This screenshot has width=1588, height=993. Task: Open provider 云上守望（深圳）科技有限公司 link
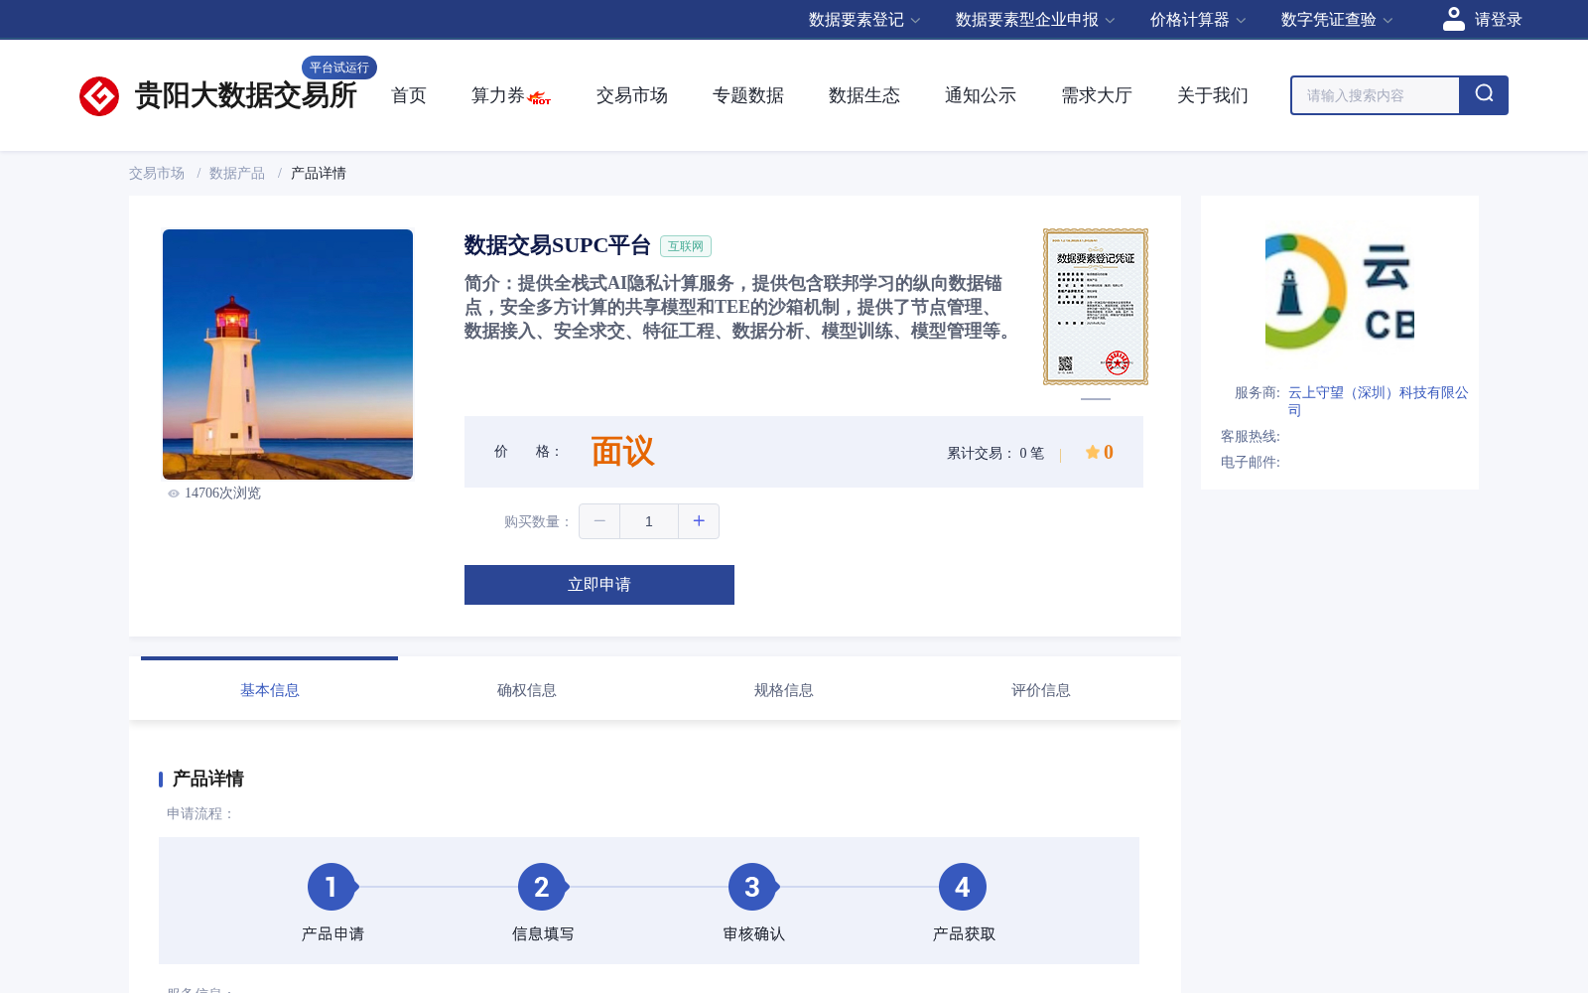1379,401
